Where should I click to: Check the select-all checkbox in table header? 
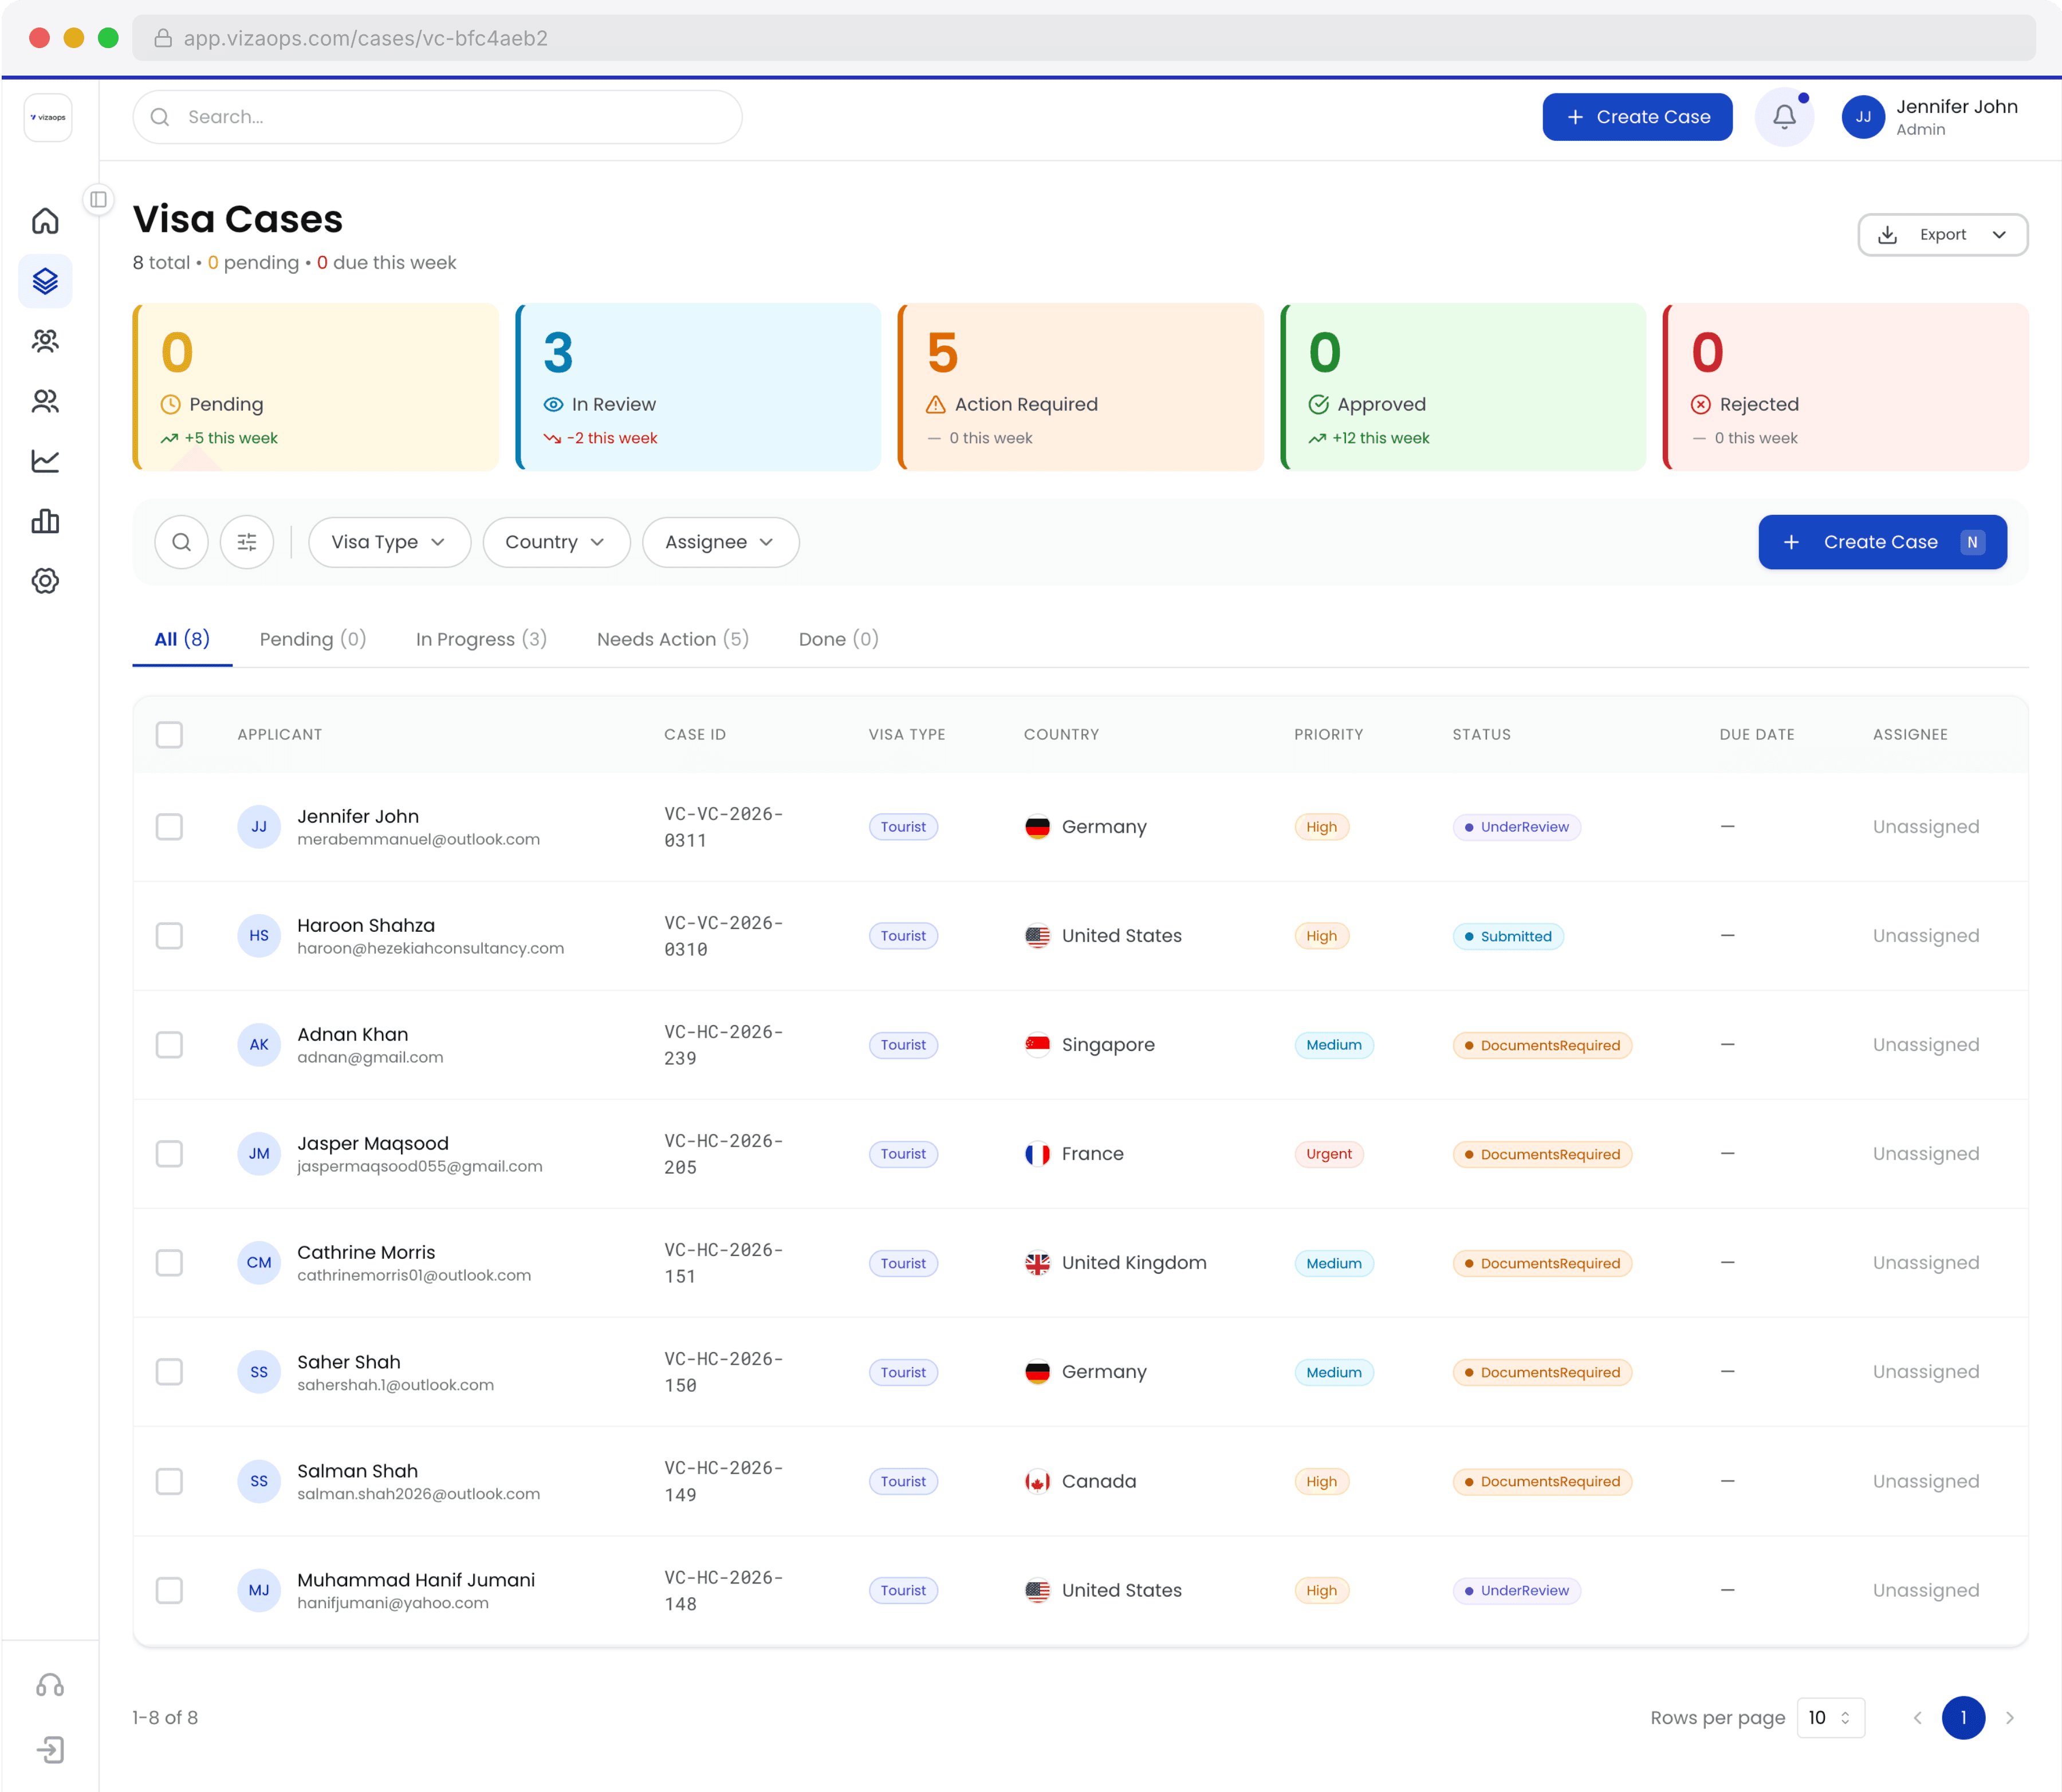pos(170,734)
